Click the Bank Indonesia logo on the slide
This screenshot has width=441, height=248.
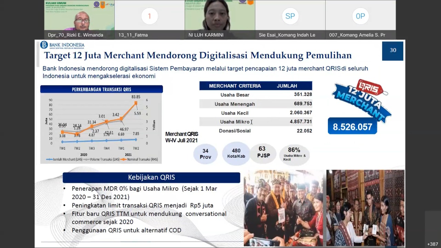(62, 45)
